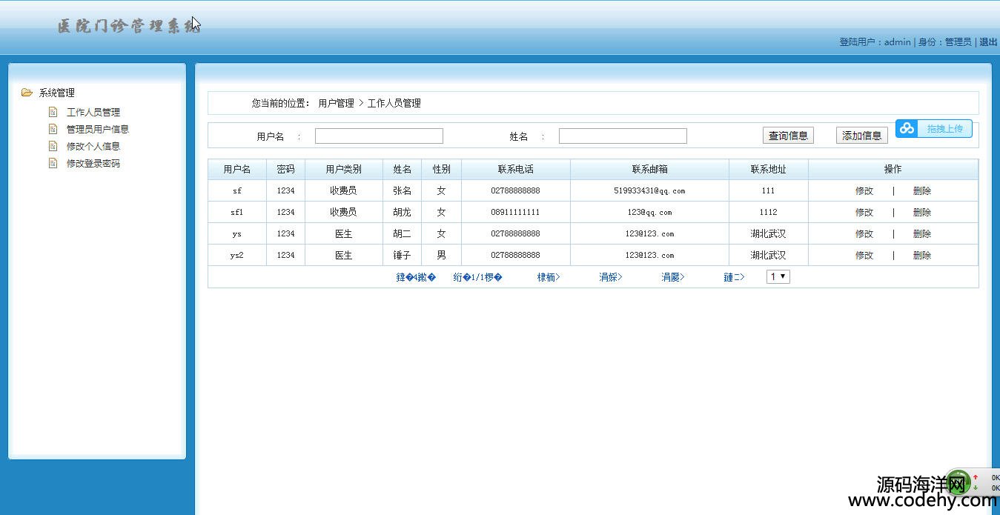Click username cell ys2
This screenshot has width=1000, height=515.
tap(237, 255)
